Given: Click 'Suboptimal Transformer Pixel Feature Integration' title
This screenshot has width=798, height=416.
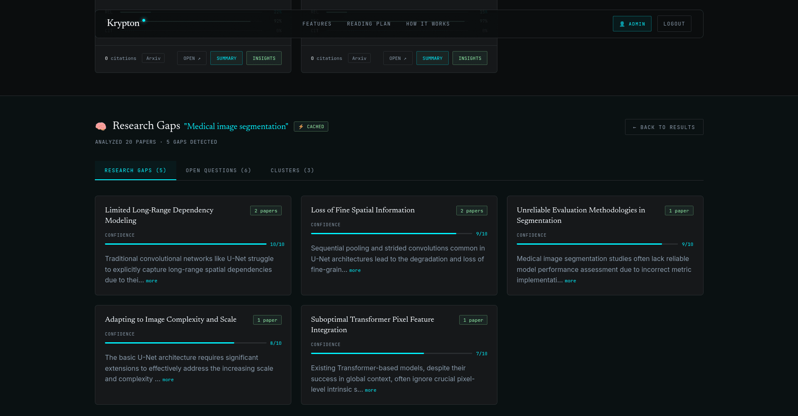Looking at the screenshot, I should (372, 324).
